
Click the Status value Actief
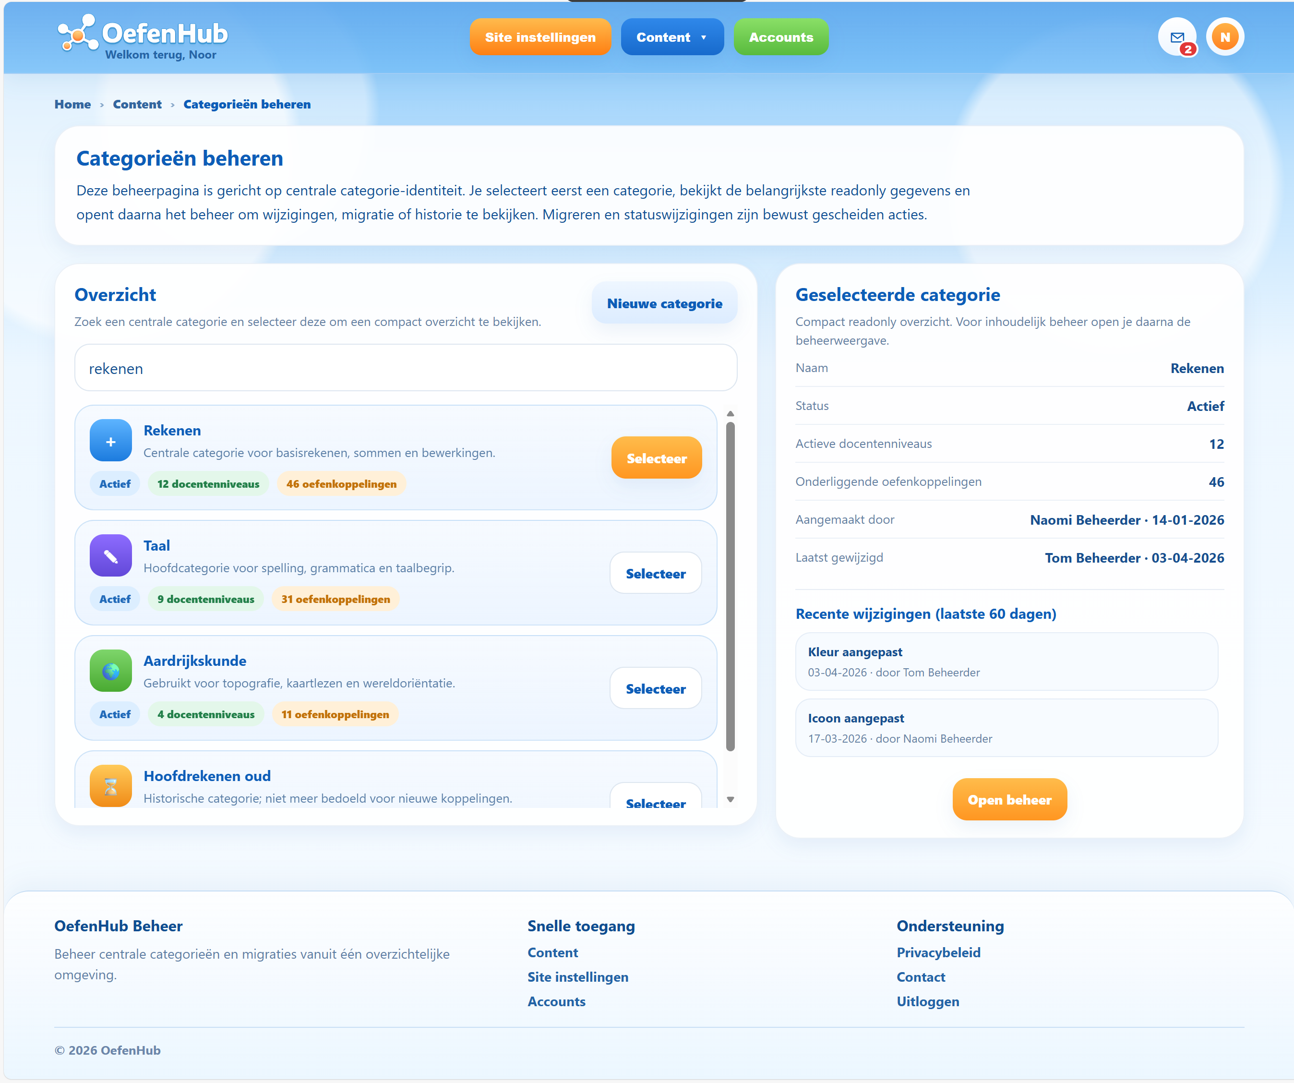pyautogui.click(x=1205, y=407)
